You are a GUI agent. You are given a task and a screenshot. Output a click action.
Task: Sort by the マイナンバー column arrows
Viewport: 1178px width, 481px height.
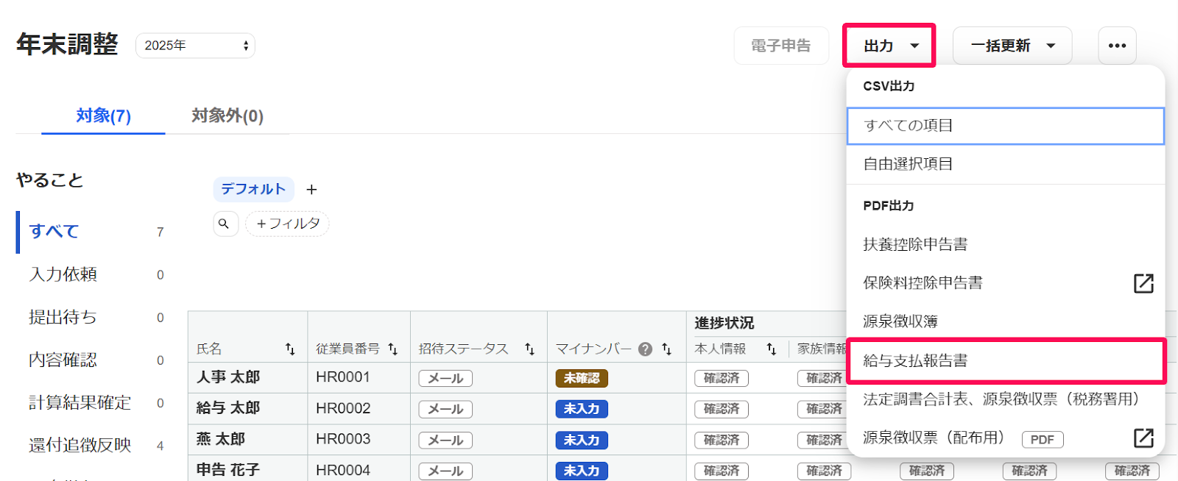coord(666,349)
